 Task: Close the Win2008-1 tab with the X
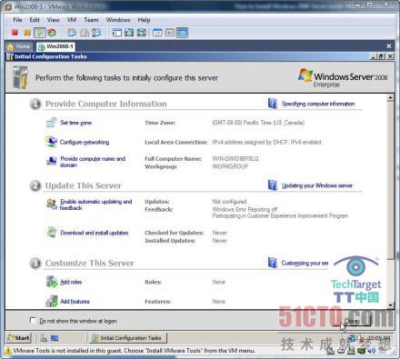pos(389,46)
